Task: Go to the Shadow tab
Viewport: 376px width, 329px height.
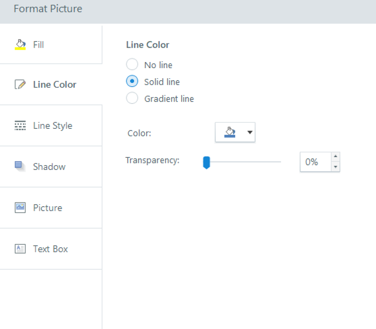Action: (x=49, y=167)
